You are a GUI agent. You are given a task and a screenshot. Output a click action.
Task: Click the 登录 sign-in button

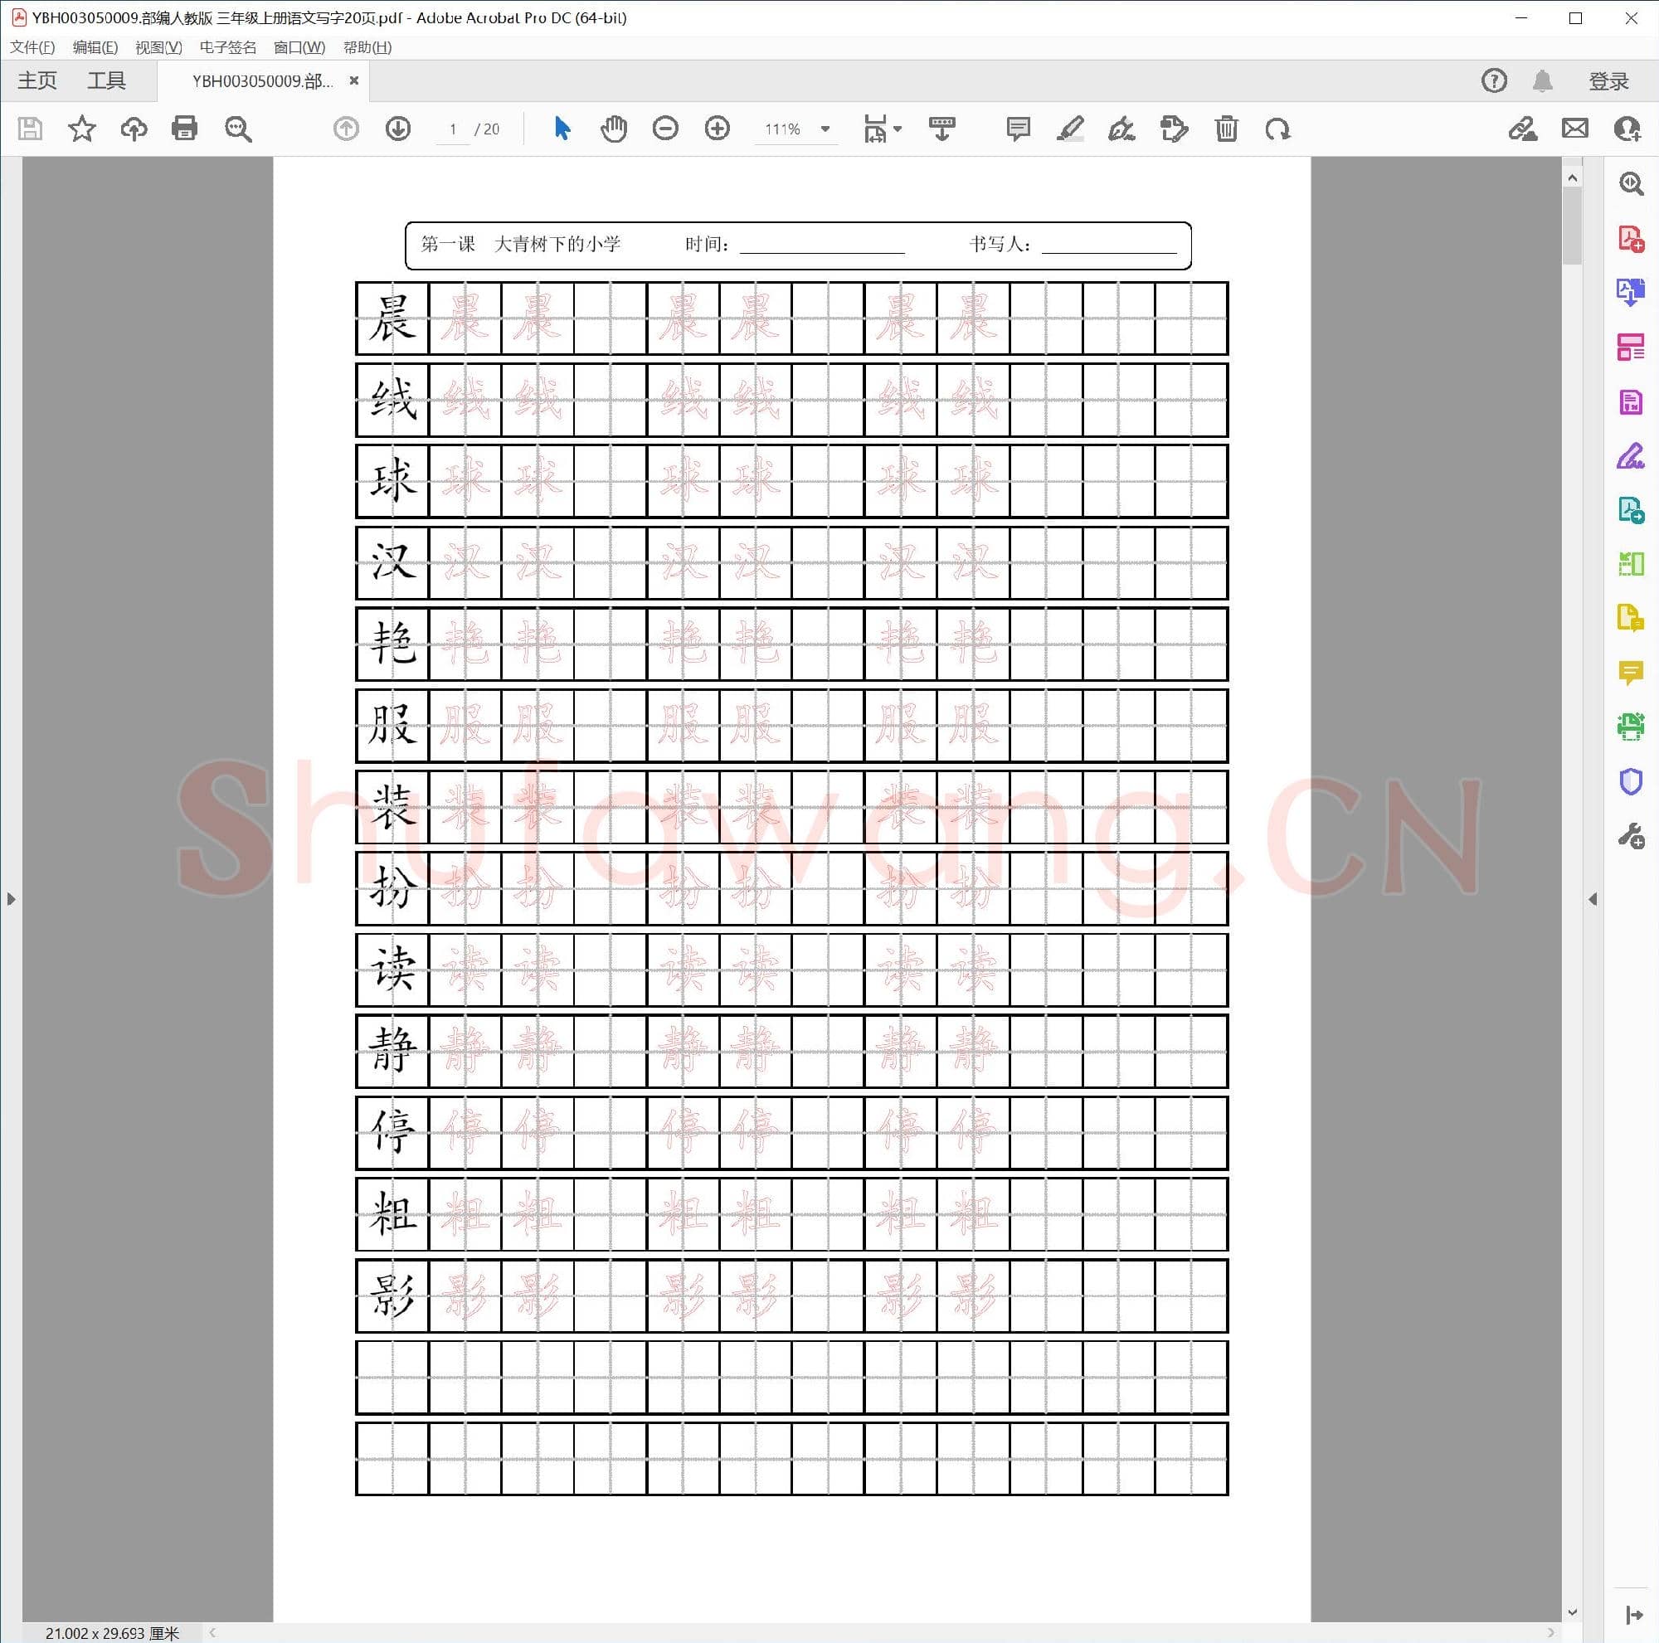(x=1608, y=80)
